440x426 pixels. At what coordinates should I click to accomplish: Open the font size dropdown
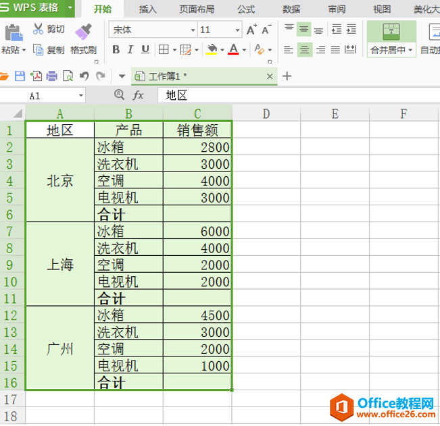click(x=237, y=30)
